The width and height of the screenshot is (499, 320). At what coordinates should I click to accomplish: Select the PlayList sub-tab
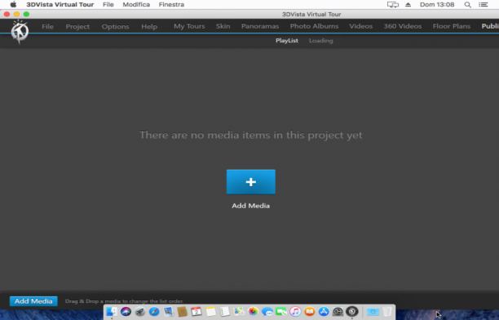coord(287,41)
